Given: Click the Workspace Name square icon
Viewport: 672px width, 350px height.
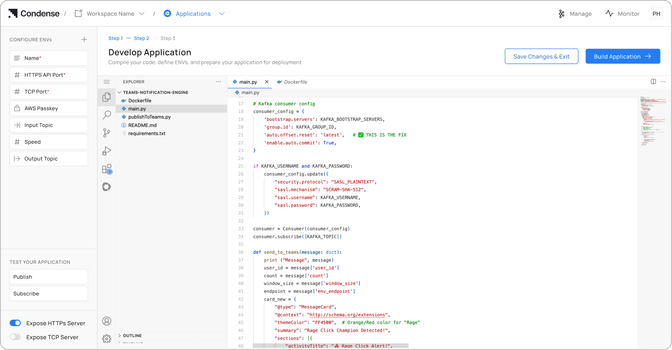Looking at the screenshot, I should pos(78,13).
